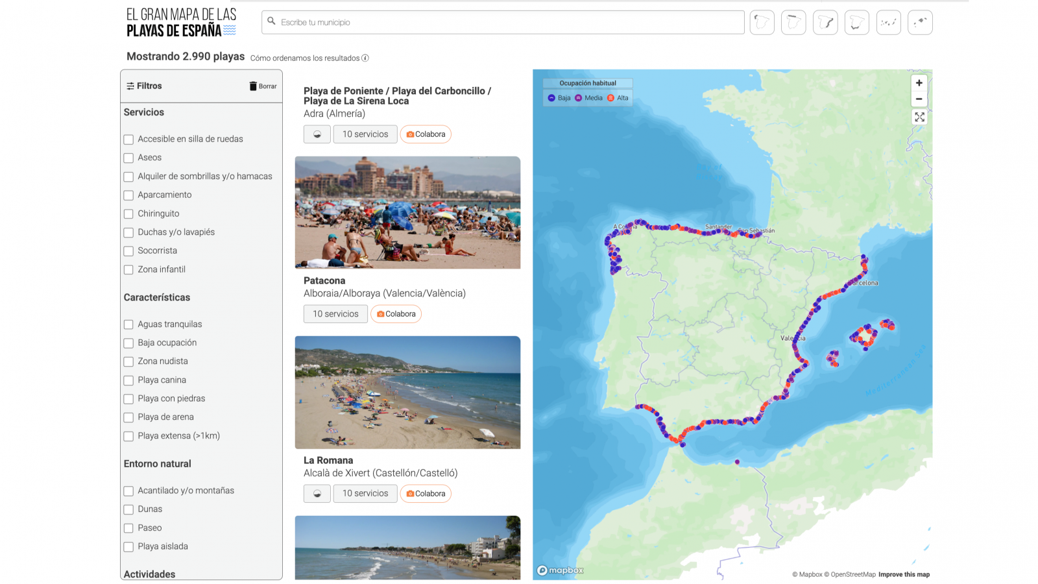The width and height of the screenshot is (1038, 584).
Task: Select the northern Cantabrian coast region icon
Action: [793, 22]
